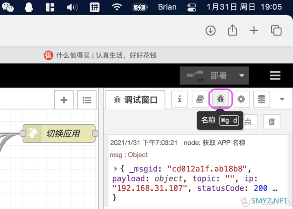Clear debug messages with trash icon
Screen dimensions: 293x209
[x=272, y=122]
